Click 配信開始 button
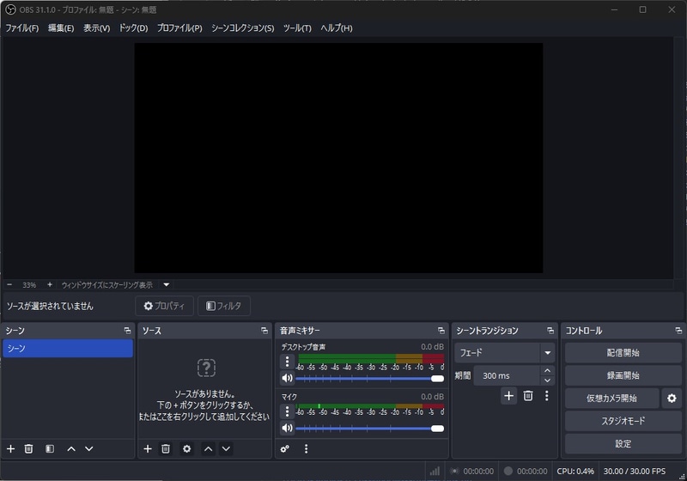Viewport: 687px width, 481px height. (x=623, y=353)
